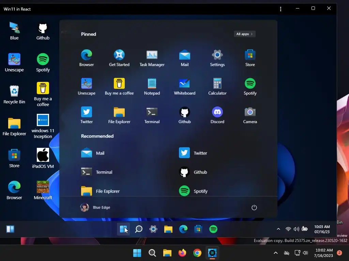Select the File Explorer desktop shortcut
This screenshot has height=261, width=349.
pyautogui.click(x=14, y=127)
